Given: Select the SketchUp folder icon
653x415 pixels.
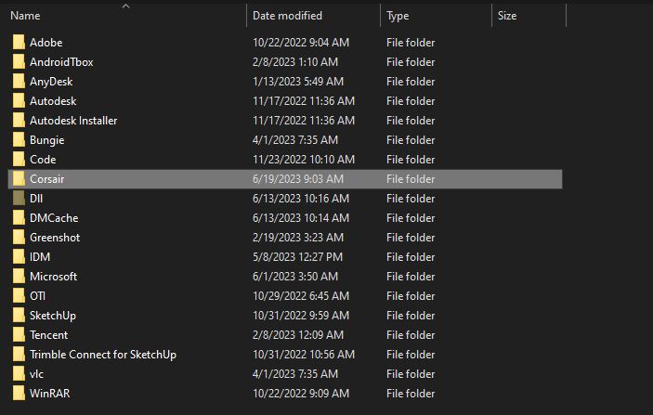Looking at the screenshot, I should [19, 316].
